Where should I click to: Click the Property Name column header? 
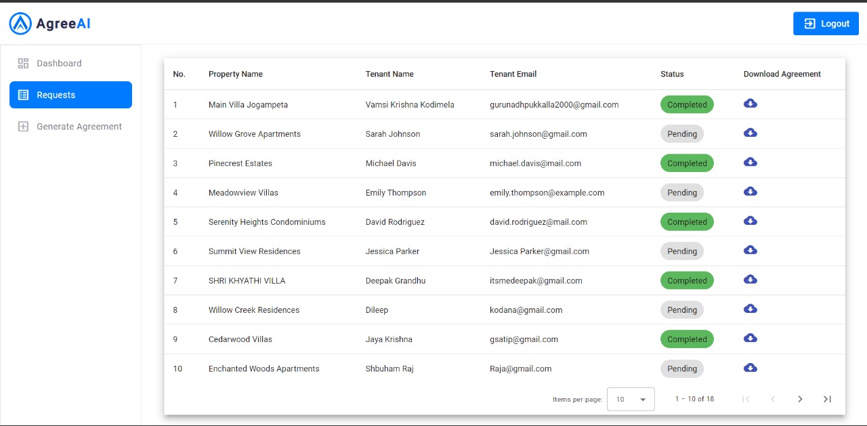[x=236, y=74]
